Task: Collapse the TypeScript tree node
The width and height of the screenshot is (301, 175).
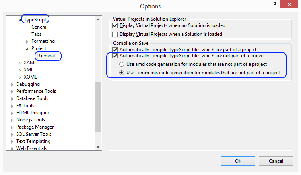Action: (x=20, y=20)
